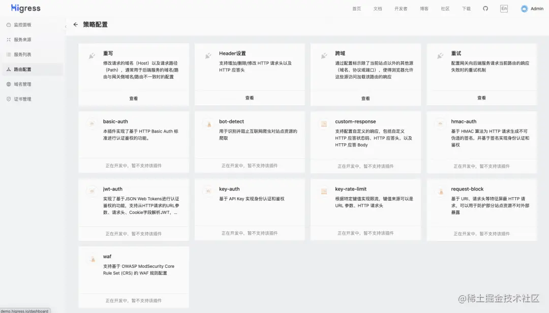
Task: Click 正在开发中 footer on the key-auth card
Action: (x=249, y=233)
